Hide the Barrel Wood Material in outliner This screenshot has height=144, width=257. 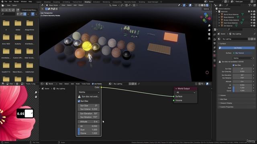point(251,14)
